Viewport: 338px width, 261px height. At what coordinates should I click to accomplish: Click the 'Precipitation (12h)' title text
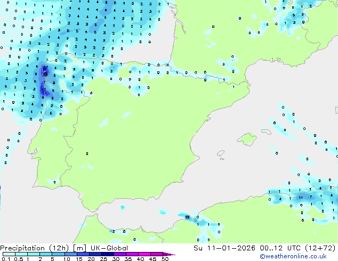[35, 248]
